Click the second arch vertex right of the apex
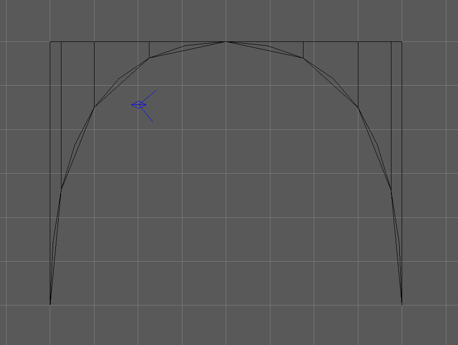This screenshot has width=458, height=345. (358, 108)
